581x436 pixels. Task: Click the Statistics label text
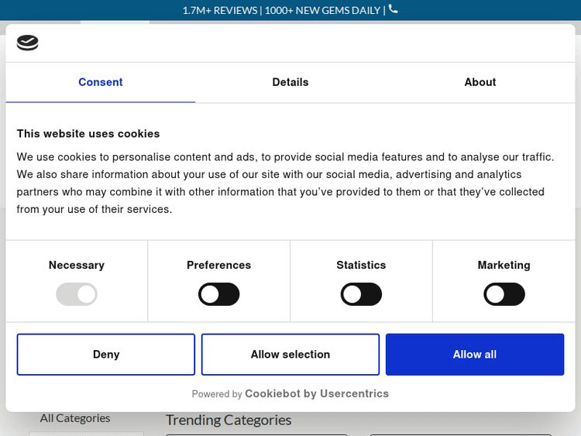[361, 265]
